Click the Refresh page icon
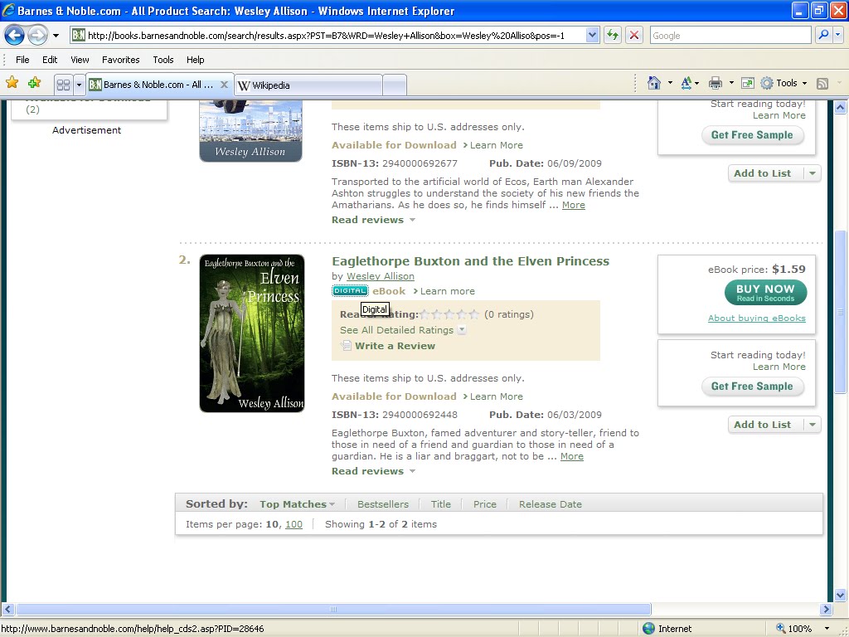 point(613,36)
